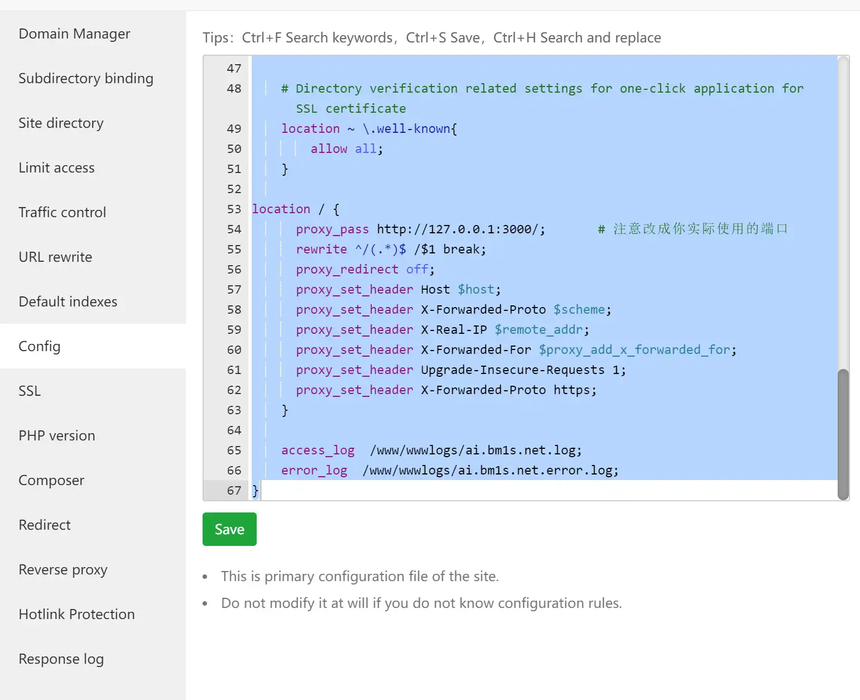The height and width of the screenshot is (700, 860).
Task: Click the X-Forwarded-For header line
Action: click(516, 349)
